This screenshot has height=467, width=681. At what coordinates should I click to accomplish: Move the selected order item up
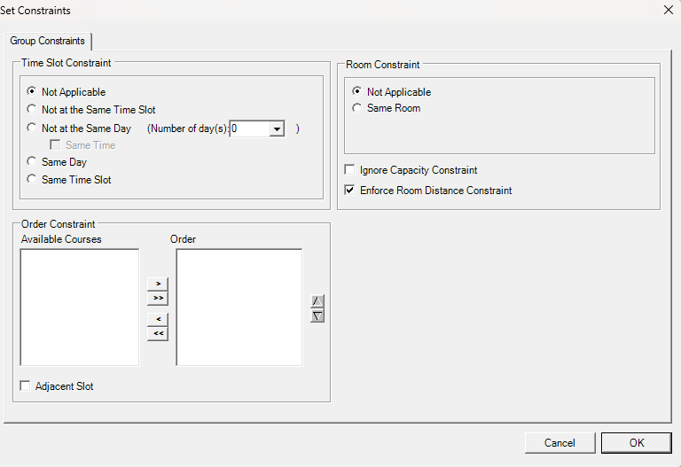click(x=317, y=301)
